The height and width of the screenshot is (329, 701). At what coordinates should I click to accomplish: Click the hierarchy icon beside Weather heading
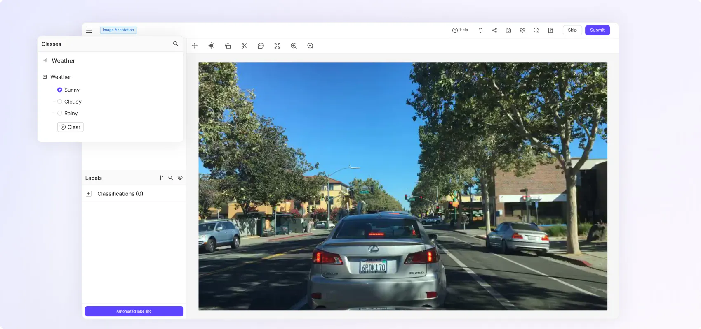pyautogui.click(x=45, y=60)
